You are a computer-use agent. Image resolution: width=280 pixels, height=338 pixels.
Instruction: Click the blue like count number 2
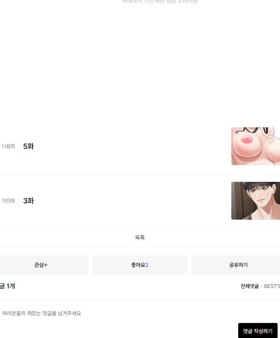[x=147, y=265]
